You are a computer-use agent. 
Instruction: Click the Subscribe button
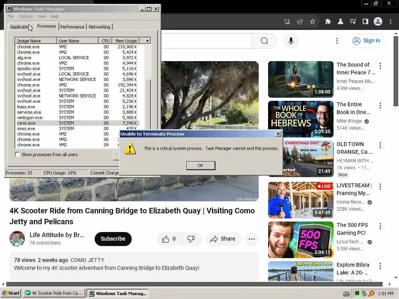[x=113, y=239]
